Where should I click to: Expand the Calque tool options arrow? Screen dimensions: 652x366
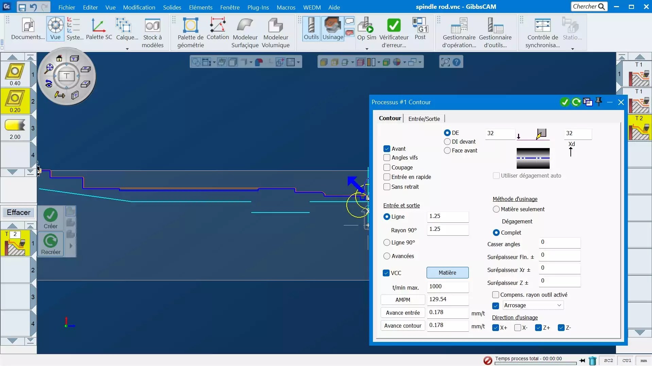click(127, 49)
